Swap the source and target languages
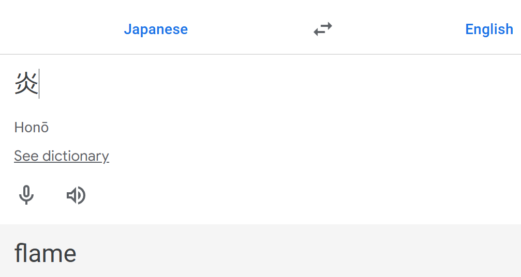This screenshot has width=521, height=277. 322,29
